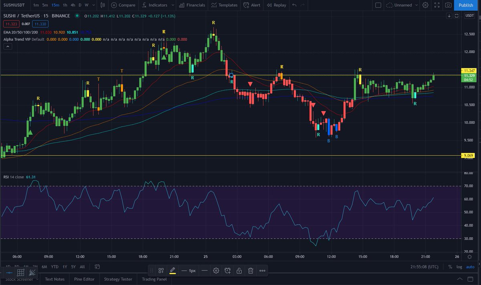Open chart settings gear icon
This screenshot has height=285, width=481.
point(425,5)
